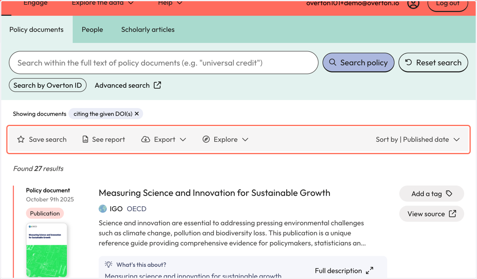Click the View source external link icon
The image size is (477, 279).
(x=452, y=214)
